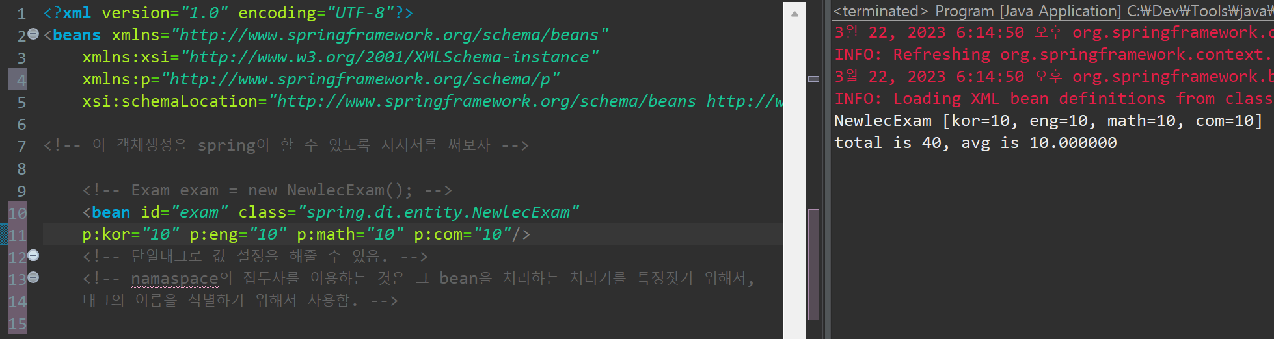Click the 'INFO: Refreshing' console line
This screenshot has width=1274, height=339.
pos(1053,55)
